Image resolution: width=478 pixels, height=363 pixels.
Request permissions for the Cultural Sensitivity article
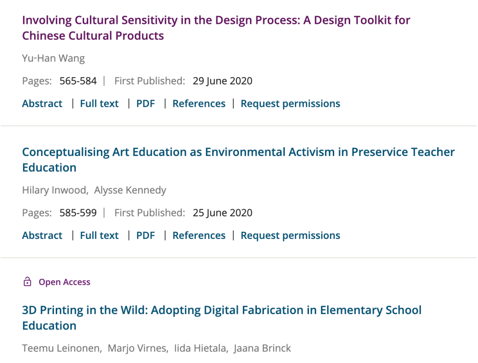pyautogui.click(x=290, y=103)
